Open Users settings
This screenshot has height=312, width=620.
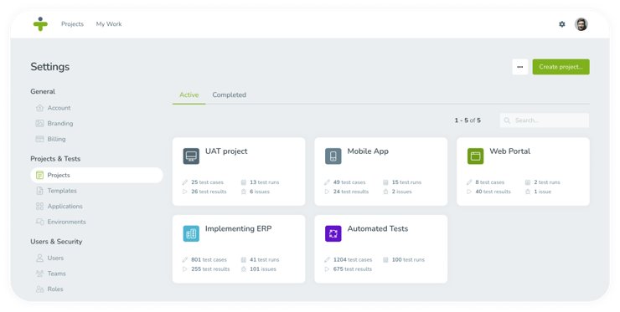[55, 258]
